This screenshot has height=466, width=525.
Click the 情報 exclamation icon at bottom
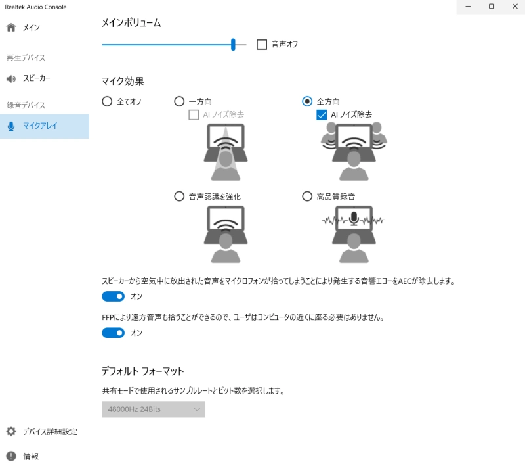(10, 455)
